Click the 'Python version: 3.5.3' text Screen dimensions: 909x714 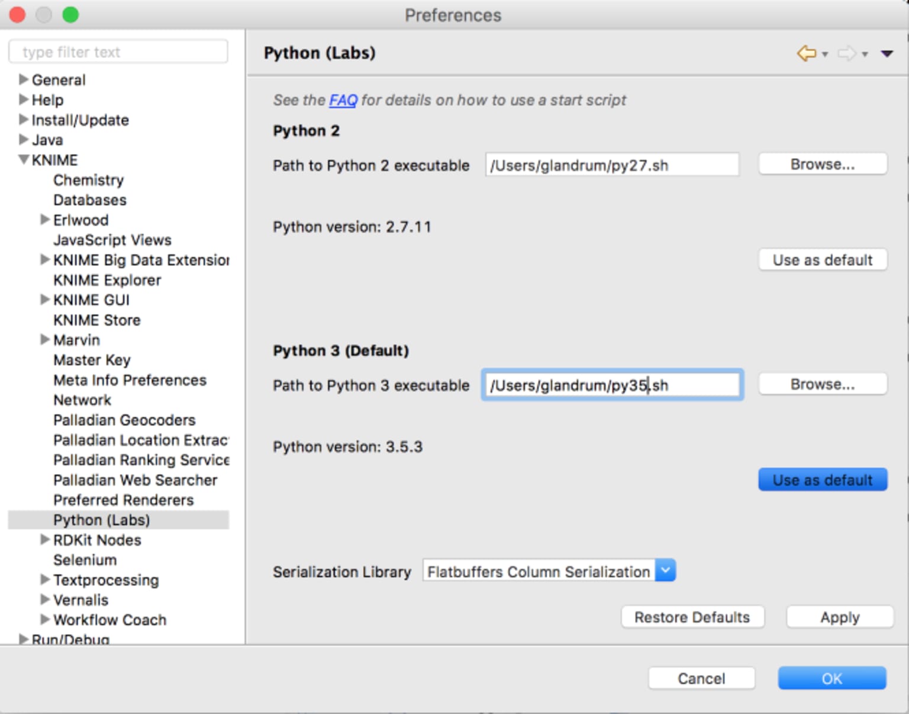tap(348, 446)
